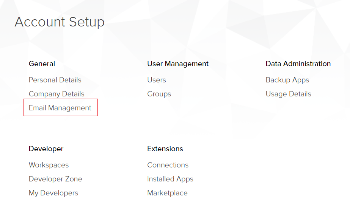The width and height of the screenshot is (350, 209).
Task: Click the User Management section heading
Action: [178, 63]
